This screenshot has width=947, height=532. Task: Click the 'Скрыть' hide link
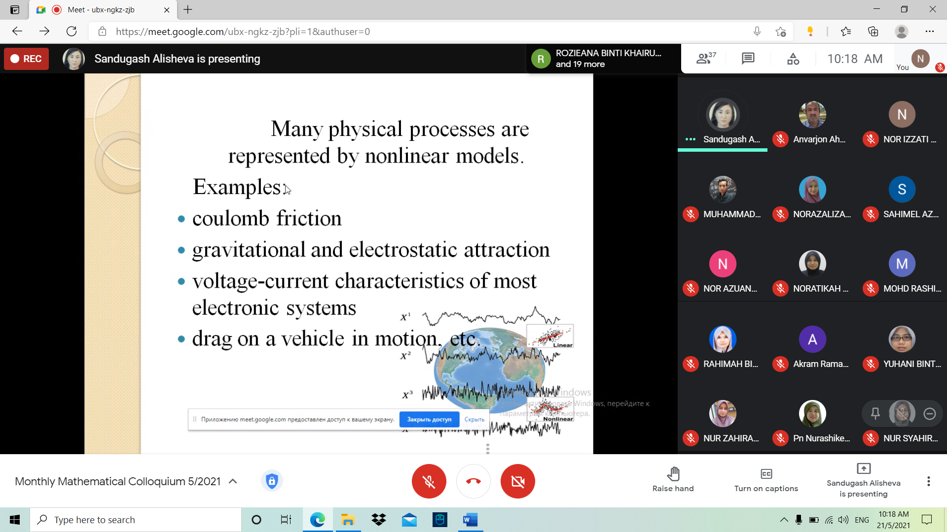(x=474, y=420)
